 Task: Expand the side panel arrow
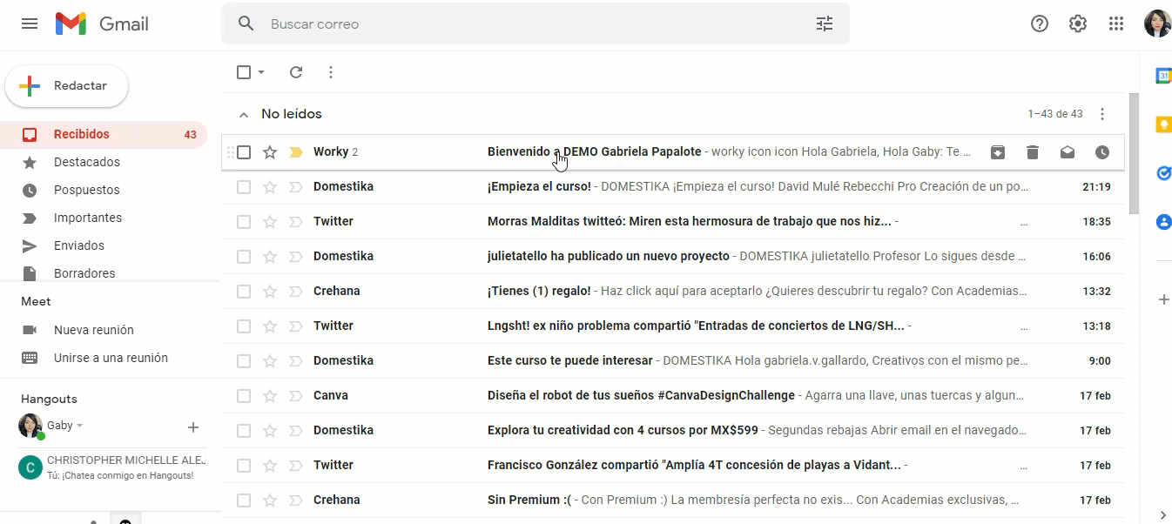[1163, 515]
